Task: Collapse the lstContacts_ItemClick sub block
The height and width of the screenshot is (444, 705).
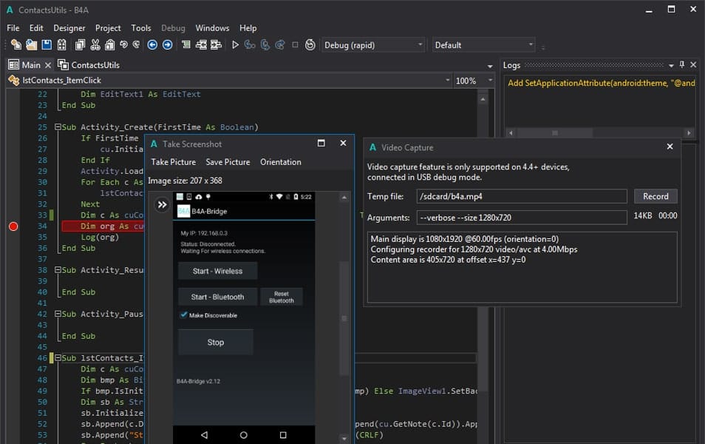Action: tap(57, 358)
